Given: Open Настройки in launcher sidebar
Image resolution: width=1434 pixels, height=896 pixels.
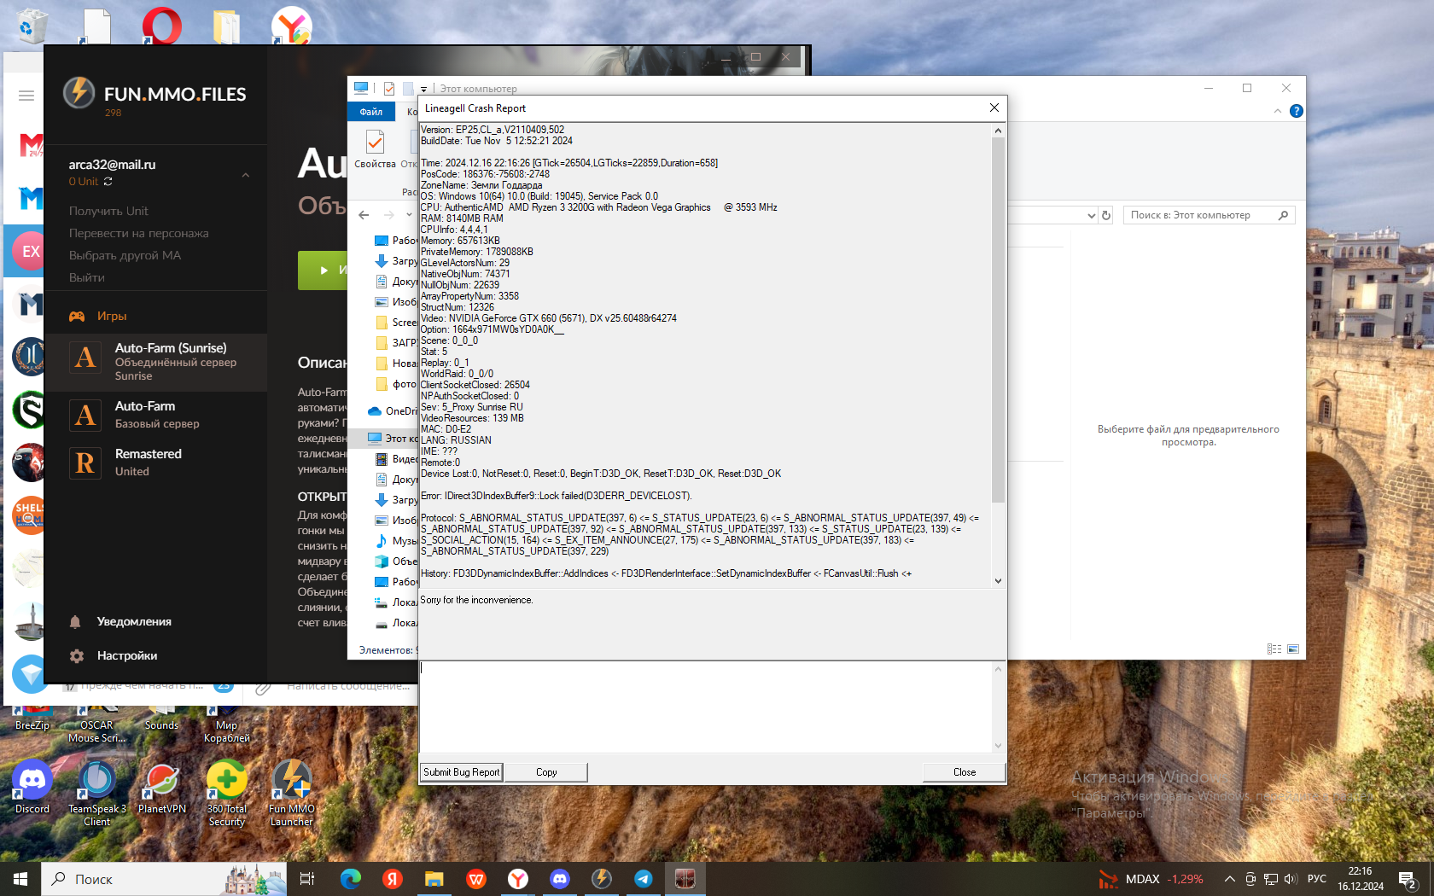Looking at the screenshot, I should tap(126, 656).
